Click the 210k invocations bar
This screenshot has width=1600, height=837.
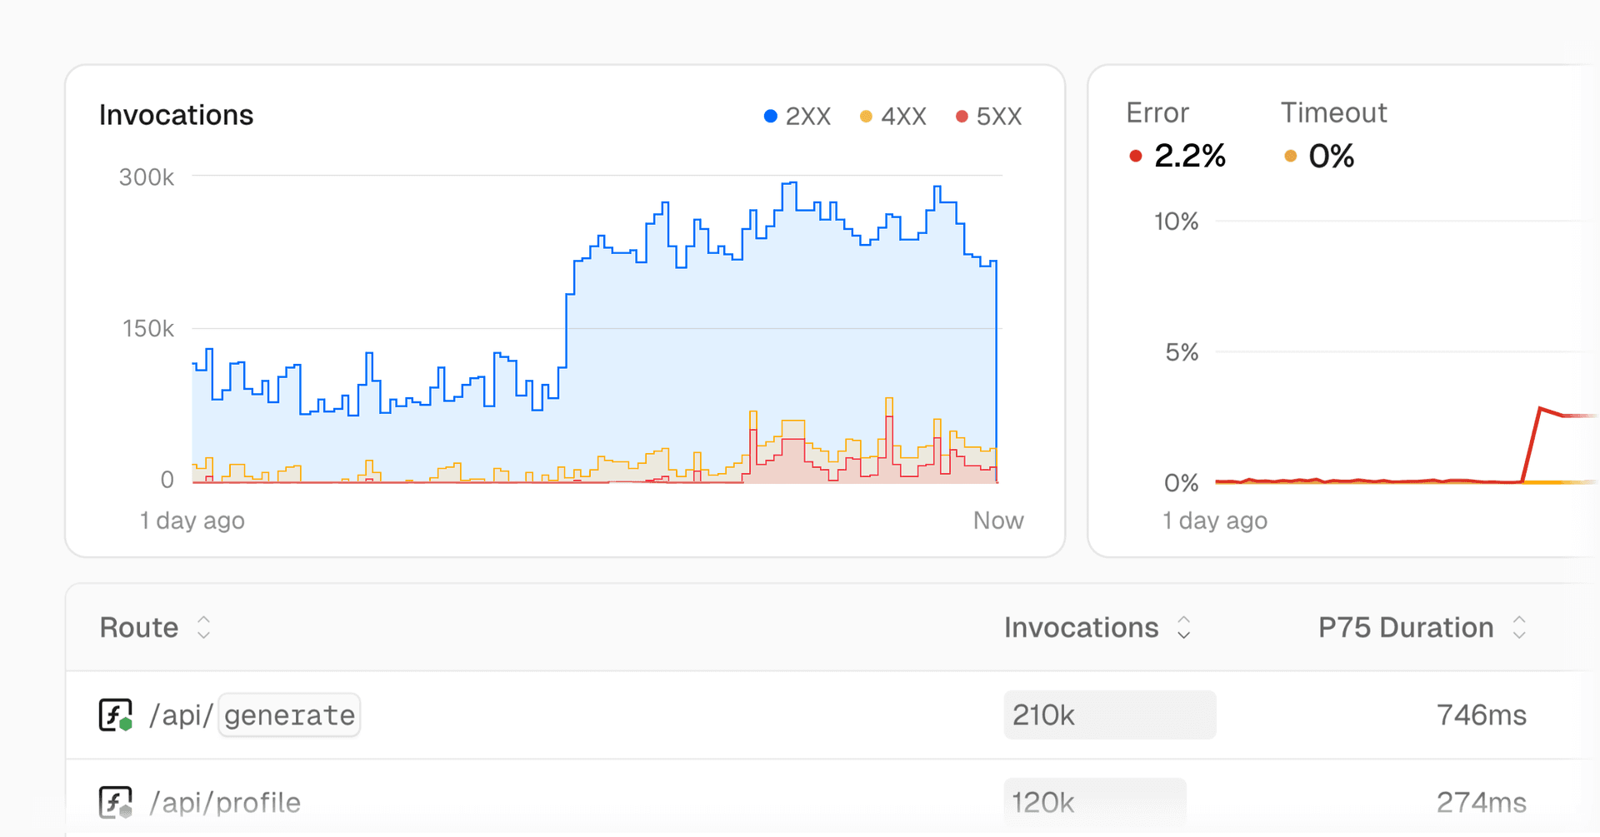[x=1109, y=715]
